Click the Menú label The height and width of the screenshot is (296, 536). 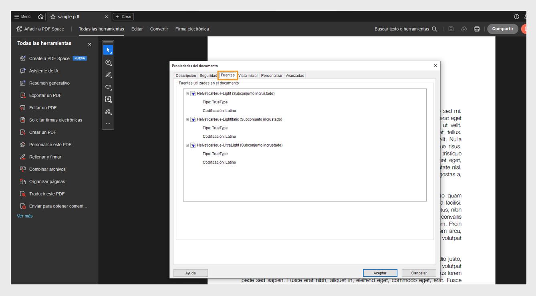coord(26,17)
